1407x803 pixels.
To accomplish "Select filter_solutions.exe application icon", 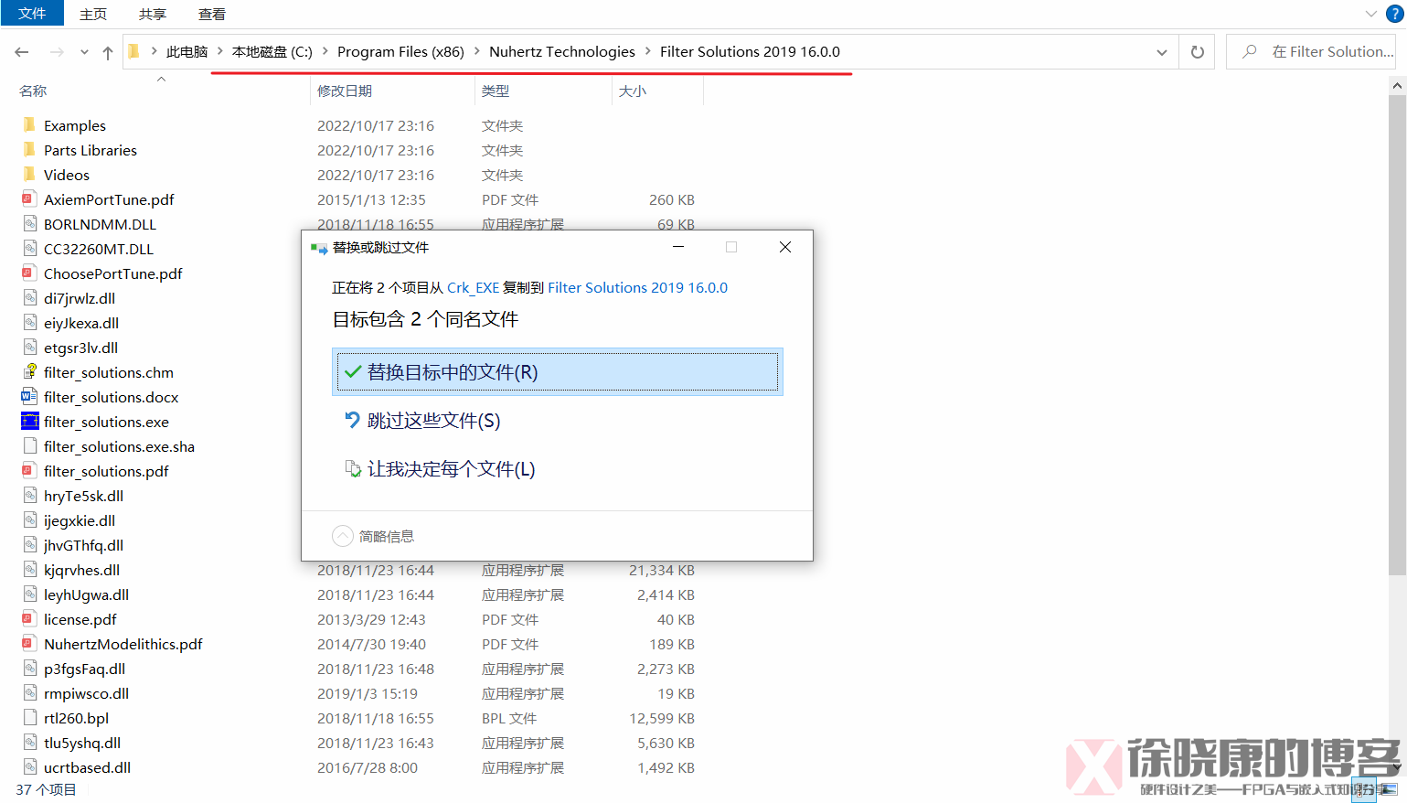I will click(29, 422).
